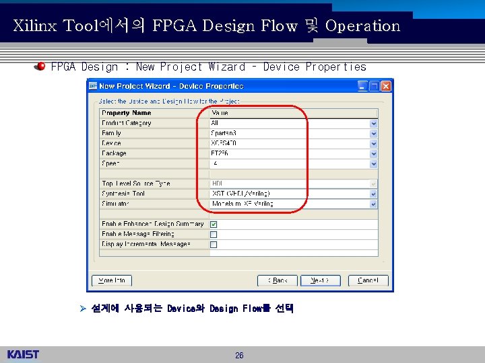485x363 pixels.
Task: Open the Synthesis Tool dropdown arrow
Action: (373, 194)
